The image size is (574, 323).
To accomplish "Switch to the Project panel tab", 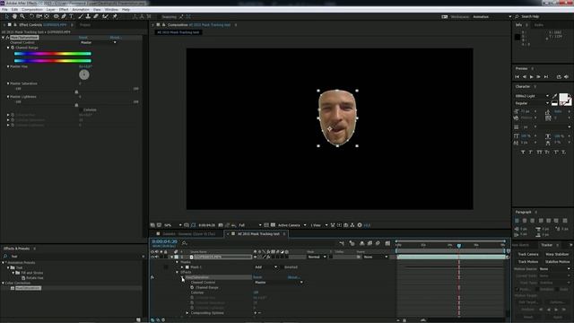I will tap(85, 25).
